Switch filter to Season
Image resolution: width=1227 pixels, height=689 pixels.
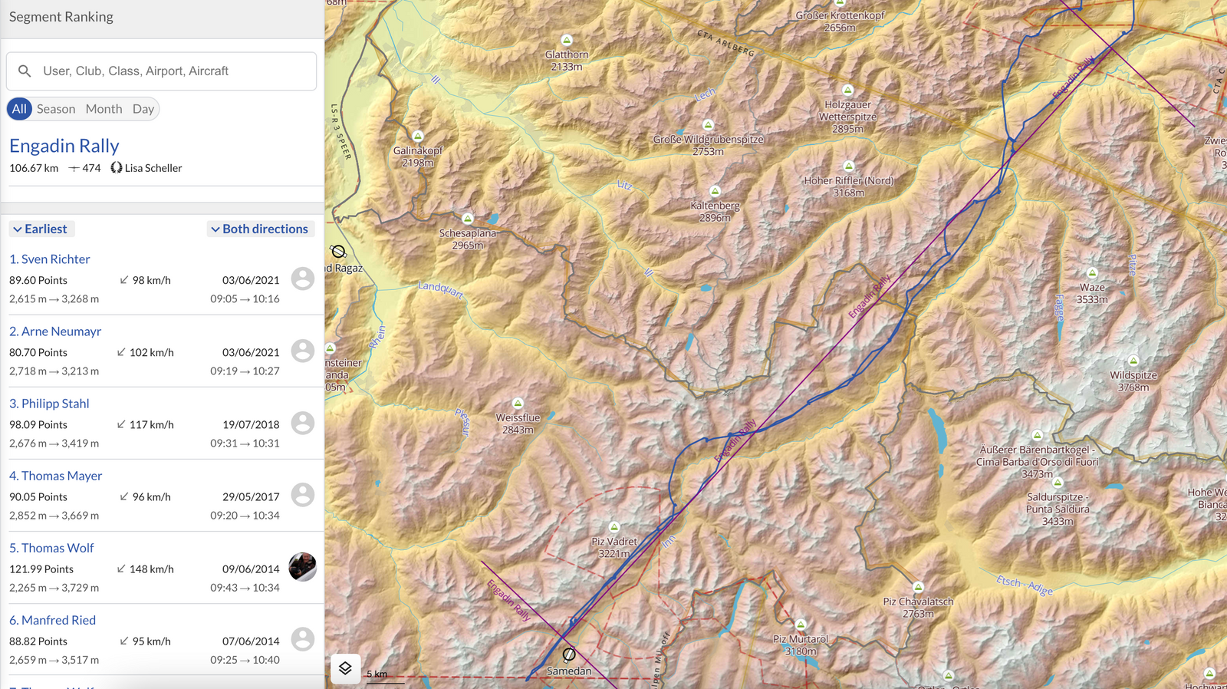coord(56,109)
